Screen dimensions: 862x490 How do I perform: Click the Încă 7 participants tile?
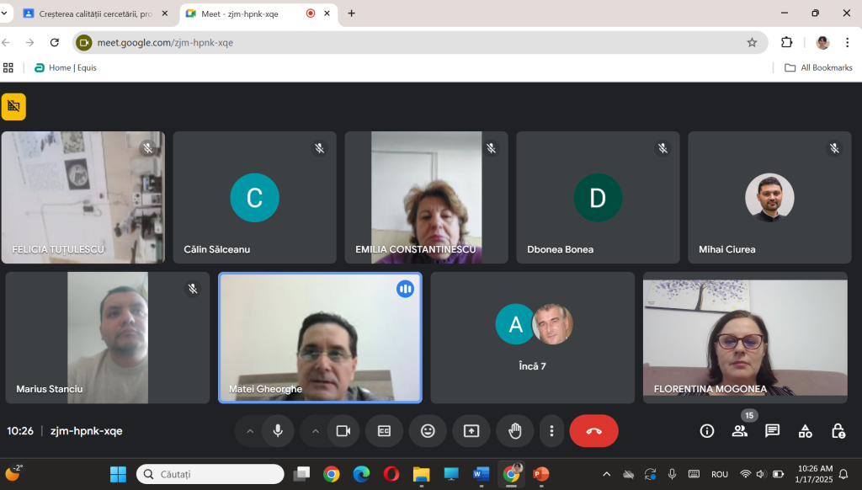532,337
